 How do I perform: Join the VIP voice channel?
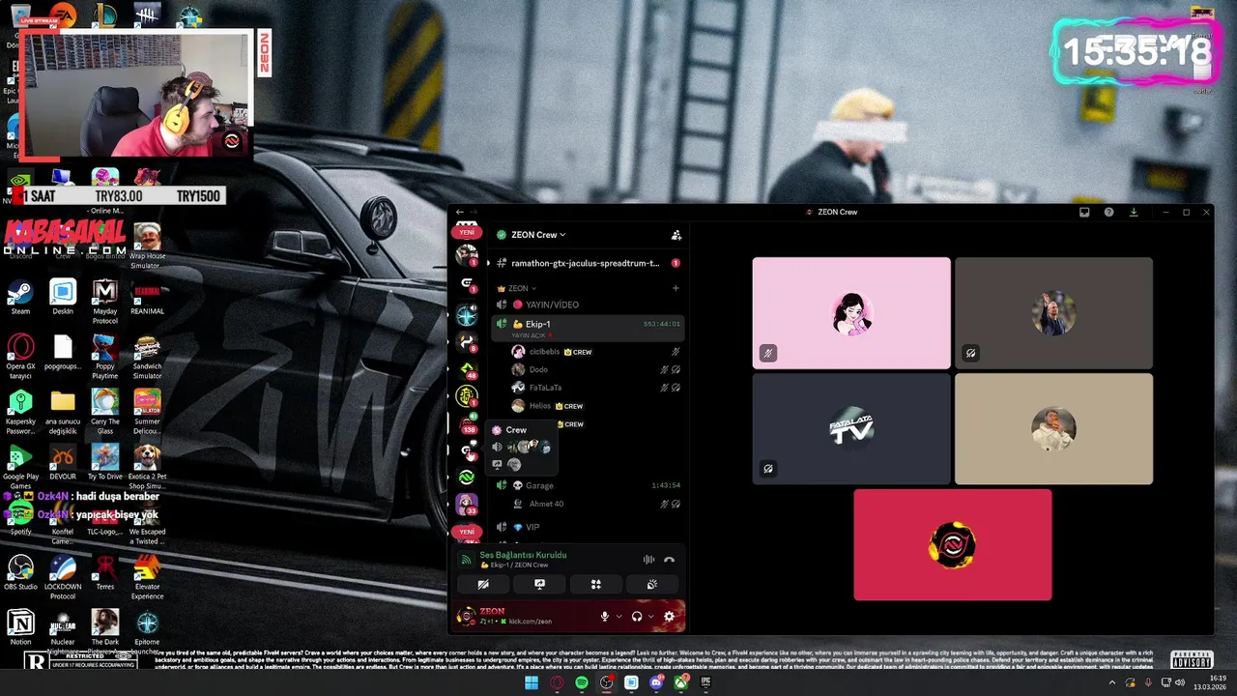(588, 527)
